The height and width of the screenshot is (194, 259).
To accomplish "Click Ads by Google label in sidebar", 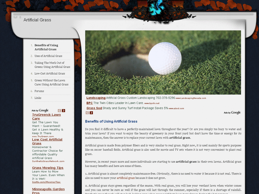I will [x=40, y=110].
